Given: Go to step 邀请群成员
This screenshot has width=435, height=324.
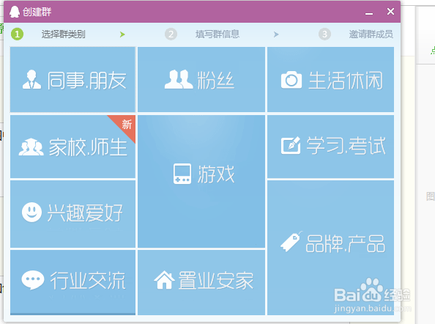Looking at the screenshot, I should coord(371,34).
